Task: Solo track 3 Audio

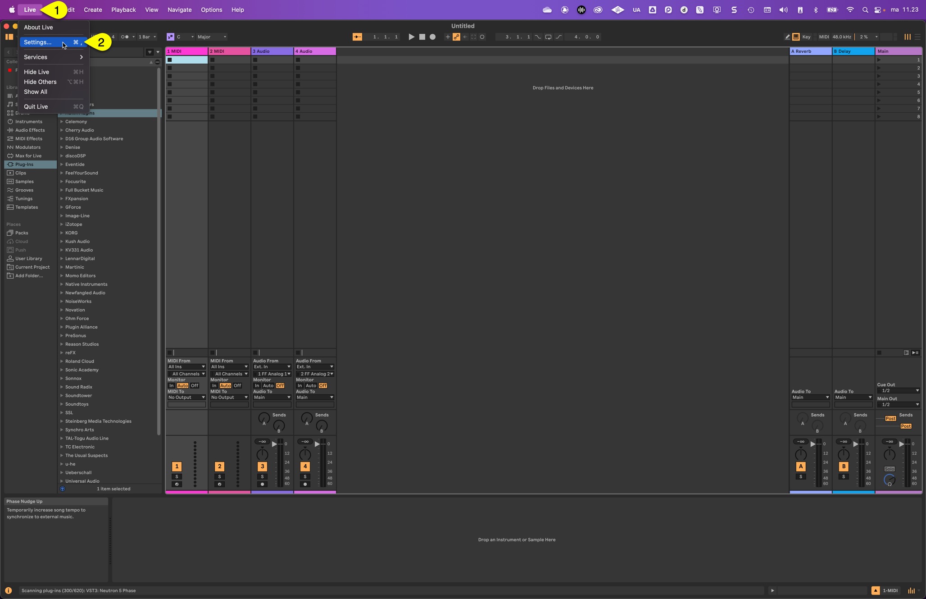Action: point(262,476)
